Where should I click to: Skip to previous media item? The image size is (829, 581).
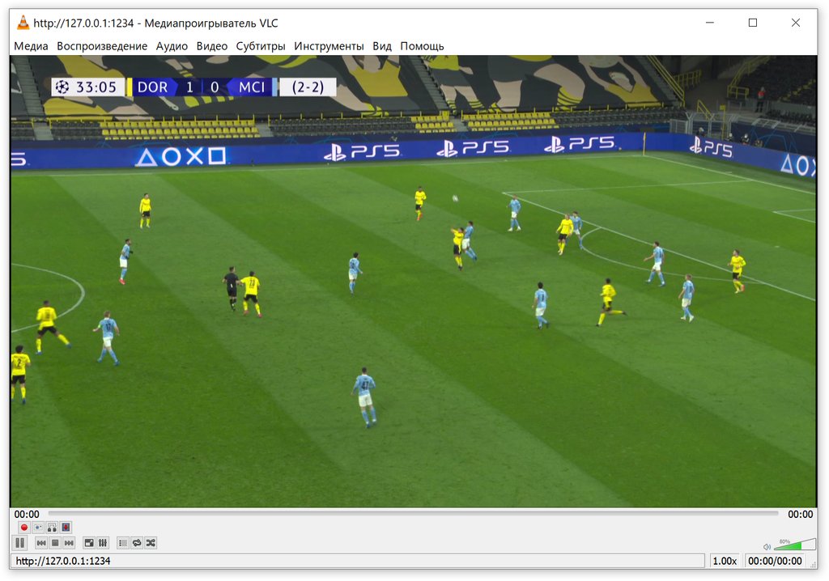point(40,543)
